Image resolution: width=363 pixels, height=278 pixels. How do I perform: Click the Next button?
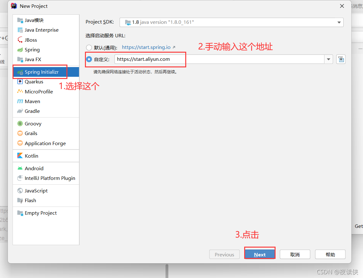pyautogui.click(x=260, y=254)
